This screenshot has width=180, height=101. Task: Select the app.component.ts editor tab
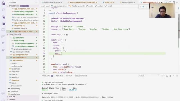click(x=149, y=2)
